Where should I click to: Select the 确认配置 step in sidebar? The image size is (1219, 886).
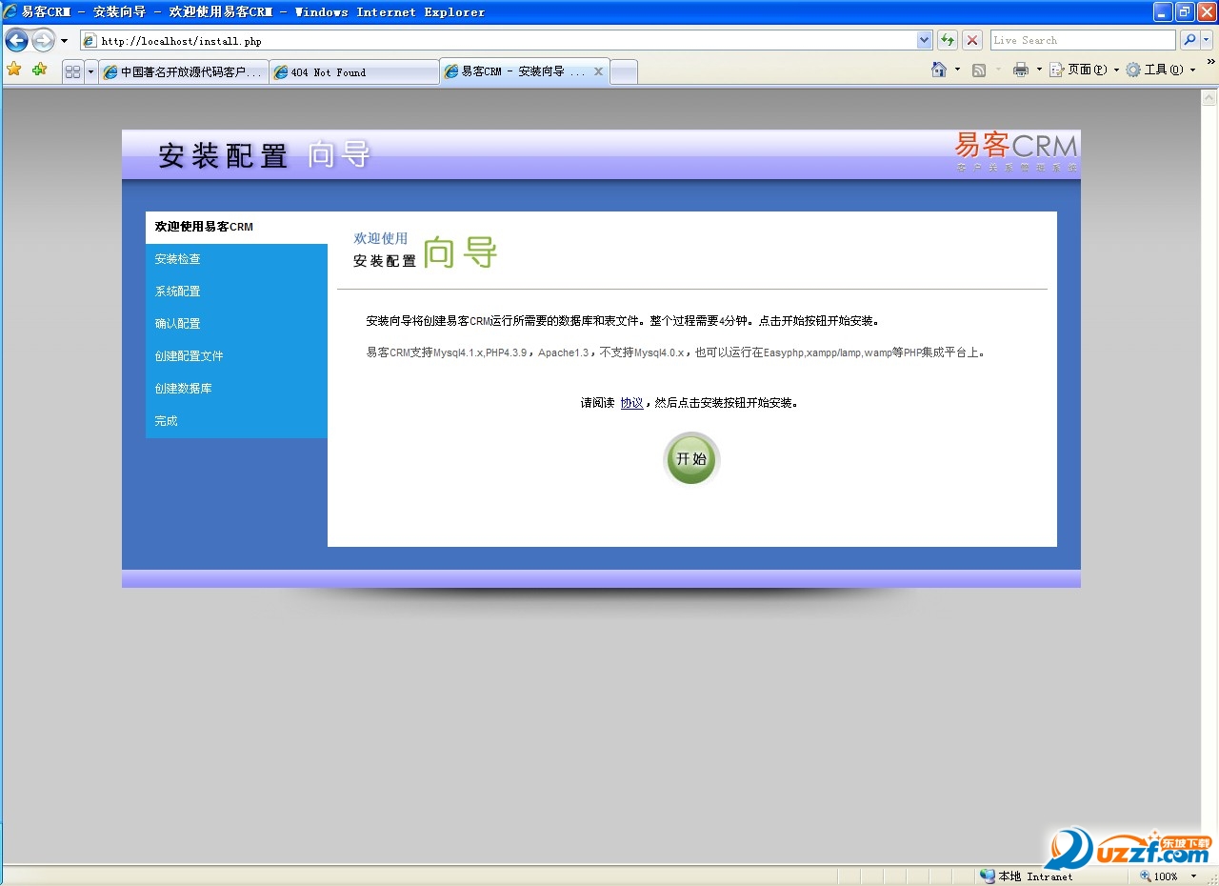[x=236, y=324]
